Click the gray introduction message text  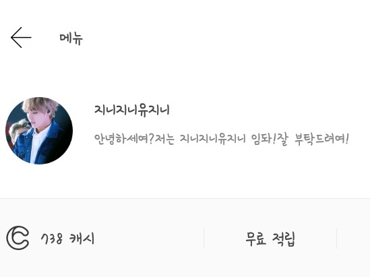point(221,139)
